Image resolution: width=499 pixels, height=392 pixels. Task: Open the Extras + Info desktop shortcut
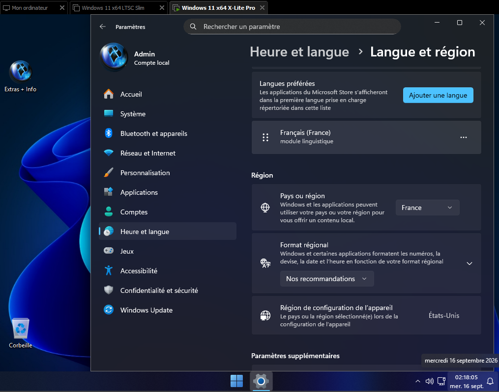tap(20, 76)
